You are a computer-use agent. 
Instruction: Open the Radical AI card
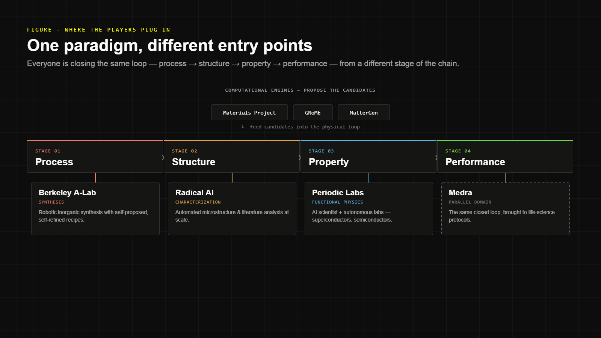coord(232,209)
